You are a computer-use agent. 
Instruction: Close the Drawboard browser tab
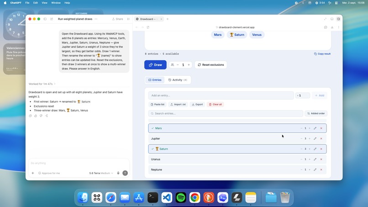[161, 19]
